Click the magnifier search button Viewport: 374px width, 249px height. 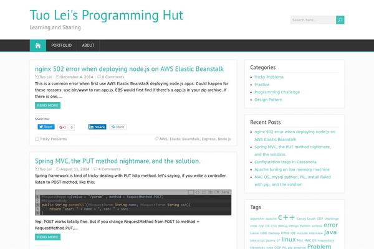point(340,20)
